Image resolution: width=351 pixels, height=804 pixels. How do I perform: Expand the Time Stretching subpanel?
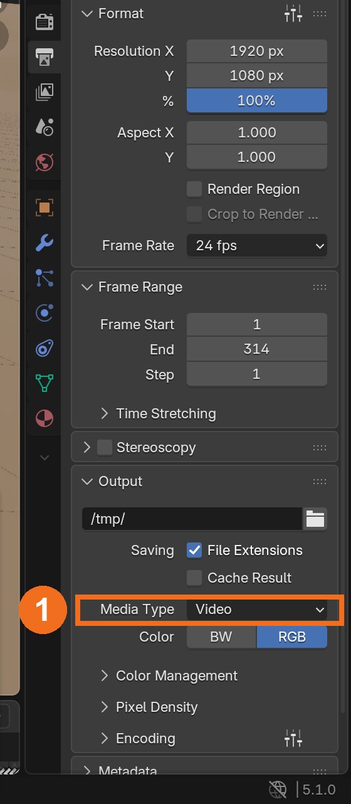click(105, 413)
